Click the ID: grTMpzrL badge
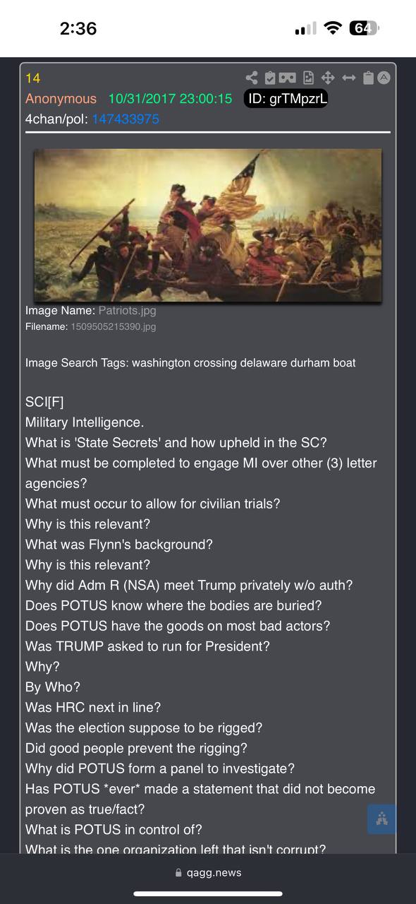Screen dimensions: 416x904 tap(286, 99)
